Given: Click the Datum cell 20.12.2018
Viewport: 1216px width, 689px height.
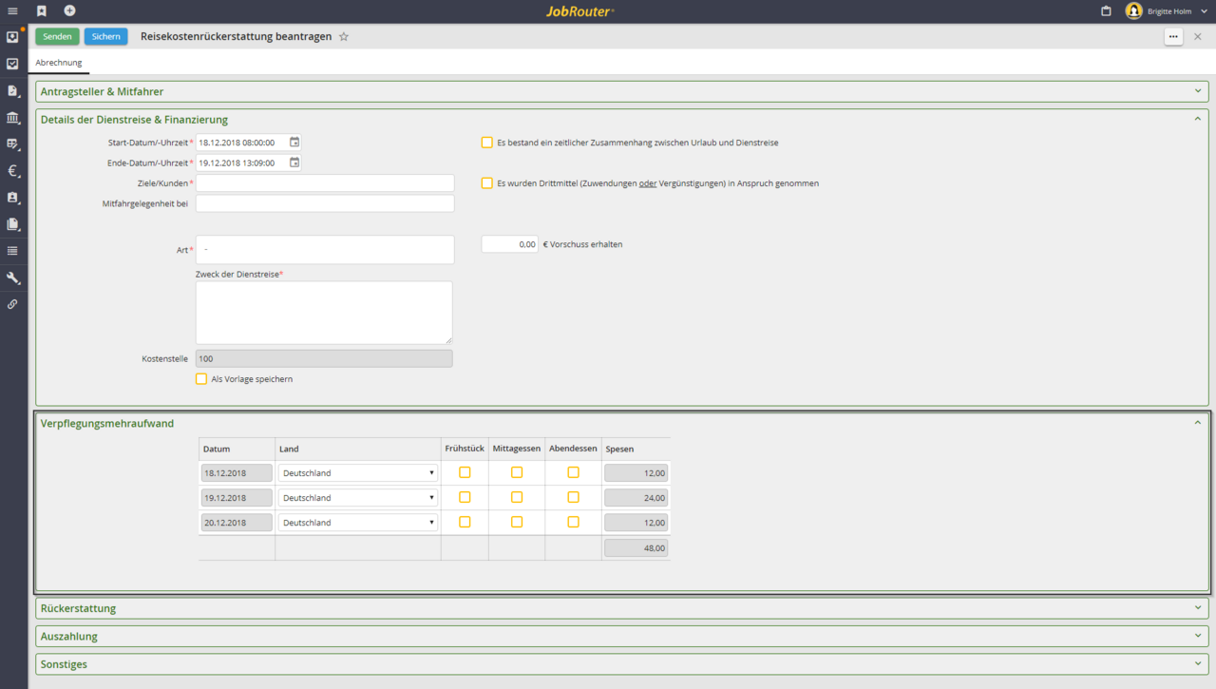Looking at the screenshot, I should tap(237, 523).
